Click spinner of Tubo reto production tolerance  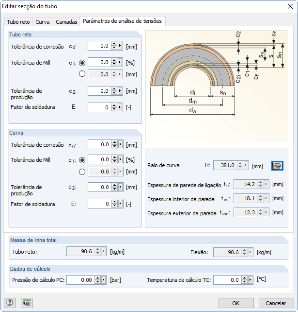click(114, 91)
